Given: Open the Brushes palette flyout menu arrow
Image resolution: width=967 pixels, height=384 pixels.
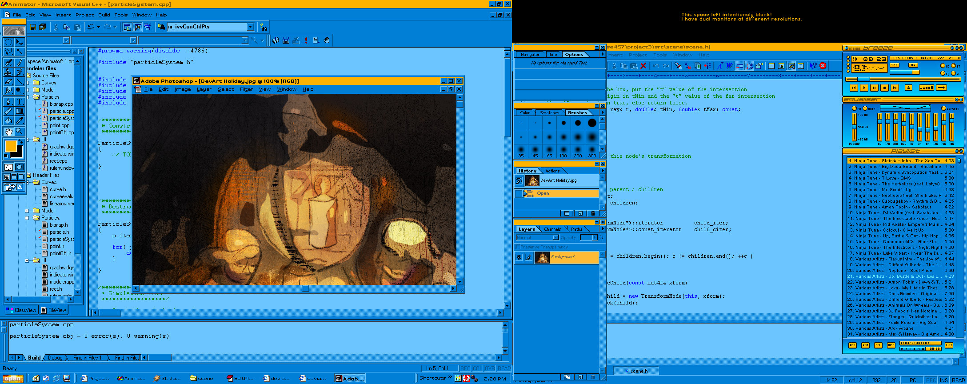Looking at the screenshot, I should 603,112.
